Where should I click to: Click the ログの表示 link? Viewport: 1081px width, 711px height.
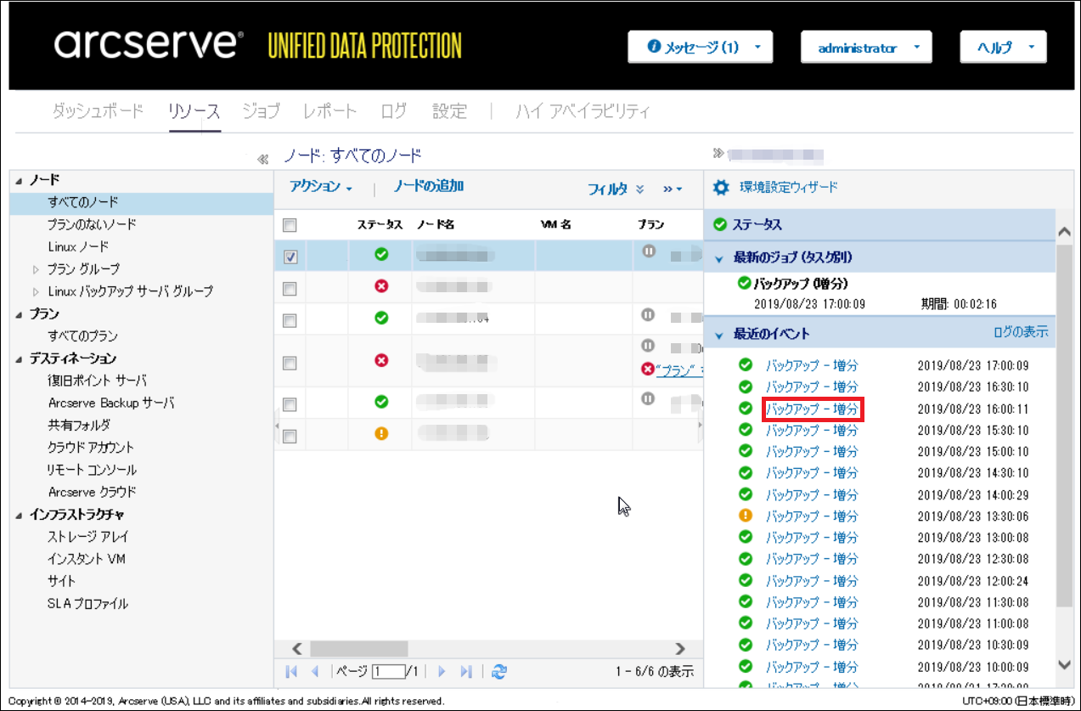tap(1021, 332)
